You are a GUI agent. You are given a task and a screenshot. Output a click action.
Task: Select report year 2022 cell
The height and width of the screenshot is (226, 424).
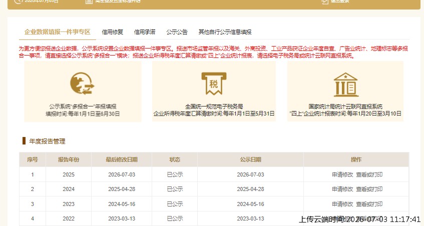69,218
